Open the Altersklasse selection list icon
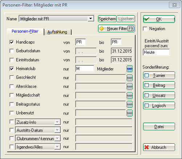This screenshot has width=182, height=159. tap(130, 86)
